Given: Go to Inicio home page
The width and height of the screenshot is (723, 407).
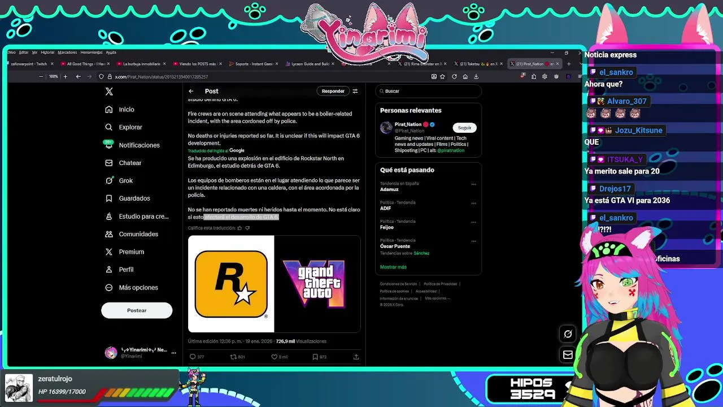Looking at the screenshot, I should [x=120, y=110].
